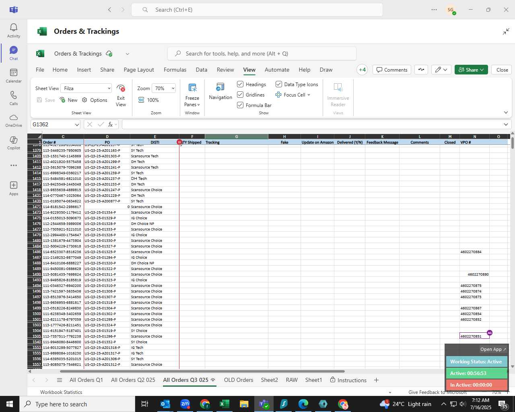Open All Orders Q1 sheet

point(86,380)
